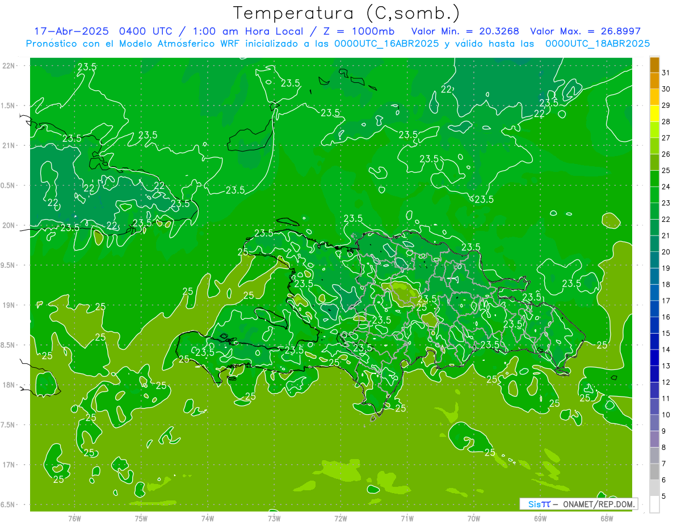
Task: Click latitude axis label "1.5N"
Action: (x=8, y=106)
